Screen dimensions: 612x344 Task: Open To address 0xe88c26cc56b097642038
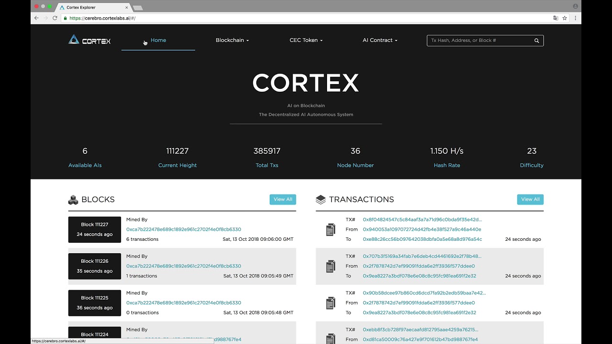coord(422,239)
